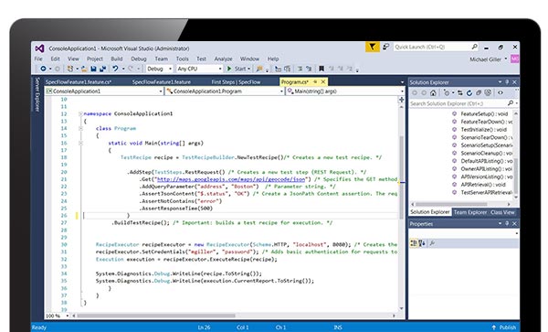Toggle auto-hide pin on Properties panel
548x332 pixels.
coord(507,223)
